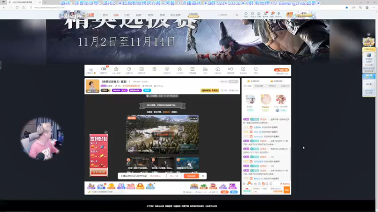Click the pie-shaped circle icon in the room toolbar
The height and width of the screenshot is (212, 378).
click(129, 69)
